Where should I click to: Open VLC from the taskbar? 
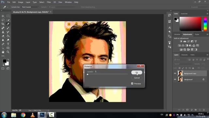pyautogui.click(x=33, y=115)
